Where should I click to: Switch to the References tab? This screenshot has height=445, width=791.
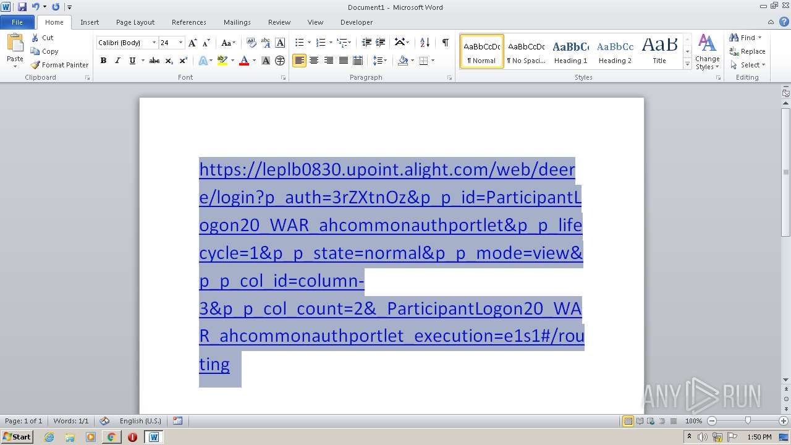pos(189,22)
